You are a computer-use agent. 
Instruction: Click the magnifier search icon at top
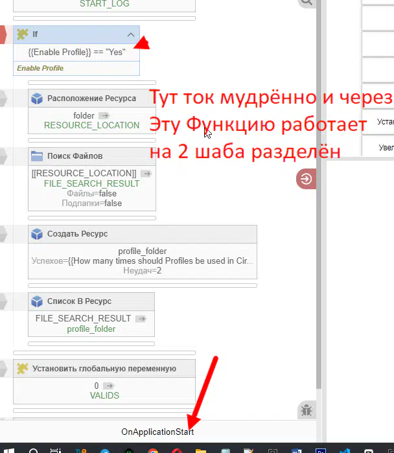click(x=306, y=3)
